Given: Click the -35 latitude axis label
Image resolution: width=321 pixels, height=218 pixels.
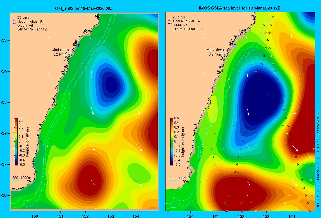Looking at the screenshot, I should pyautogui.click(x=4, y=103).
